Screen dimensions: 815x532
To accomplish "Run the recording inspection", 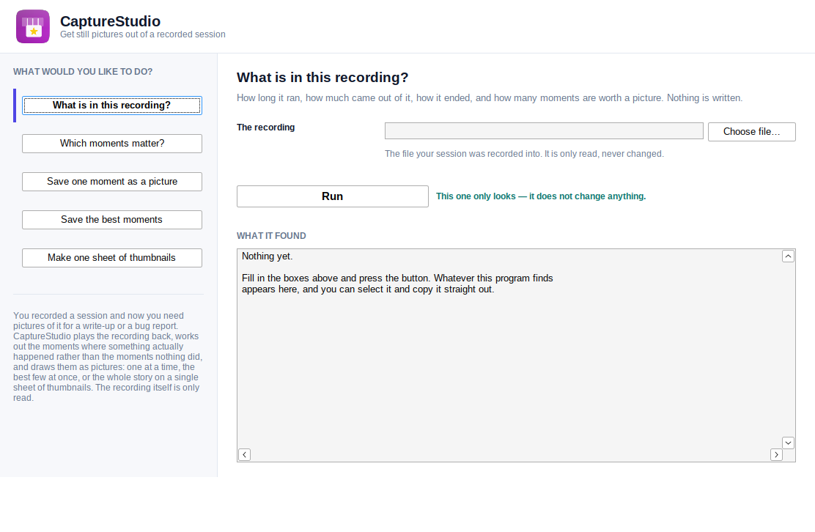I will coord(333,196).
